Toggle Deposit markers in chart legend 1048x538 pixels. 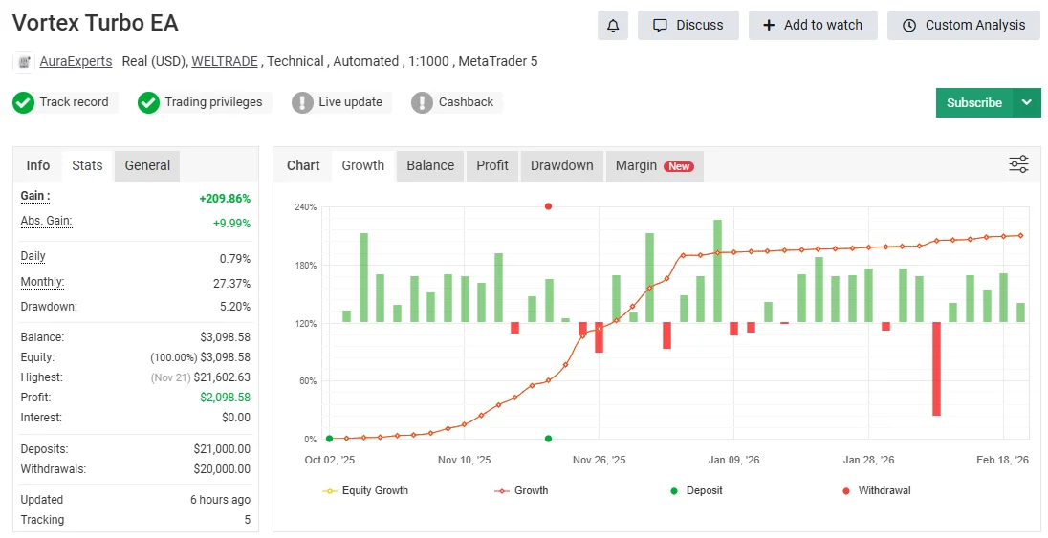click(696, 490)
